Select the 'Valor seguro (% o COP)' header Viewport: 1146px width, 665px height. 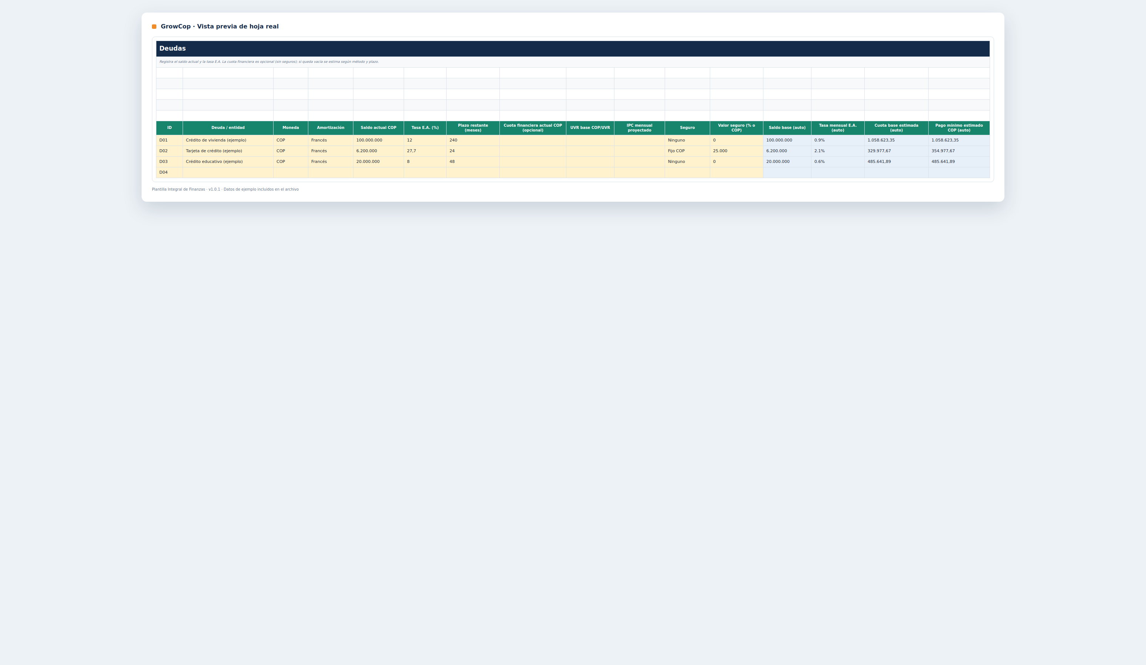[736, 128]
